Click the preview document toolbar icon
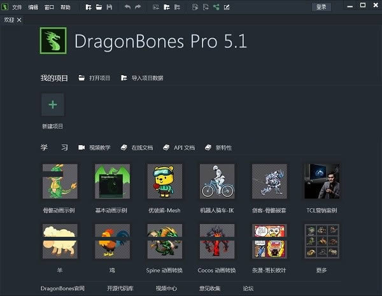Image resolution: width=382 pixels, height=296 pixels. pos(195,7)
